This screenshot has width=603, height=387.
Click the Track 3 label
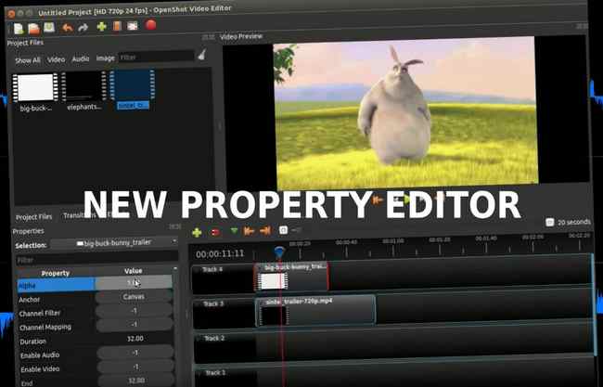pyautogui.click(x=213, y=303)
